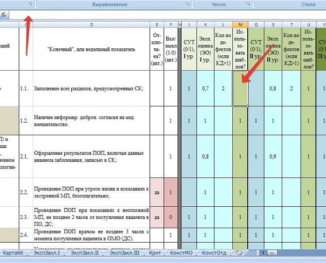This screenshot has width=326, height=263.
Task: Select column U header
Action: point(308,25)
